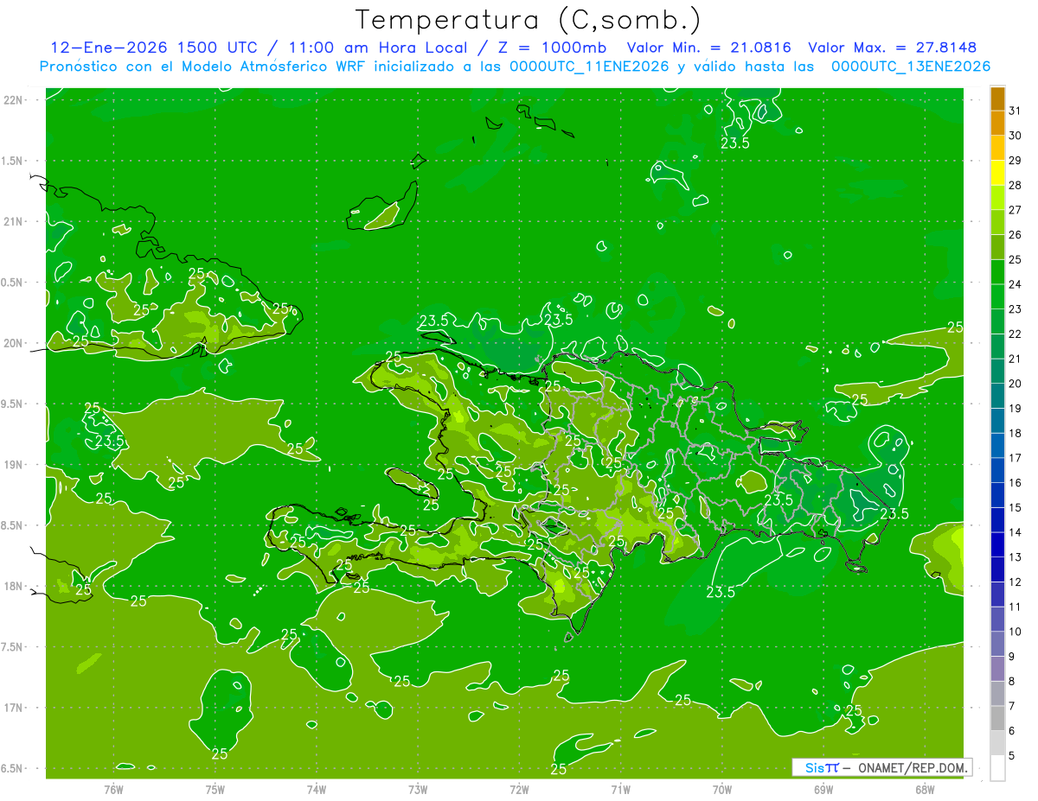This screenshot has height=801, width=1038.
Task: Click the "19N" latitude axis label
Action: click(x=15, y=464)
